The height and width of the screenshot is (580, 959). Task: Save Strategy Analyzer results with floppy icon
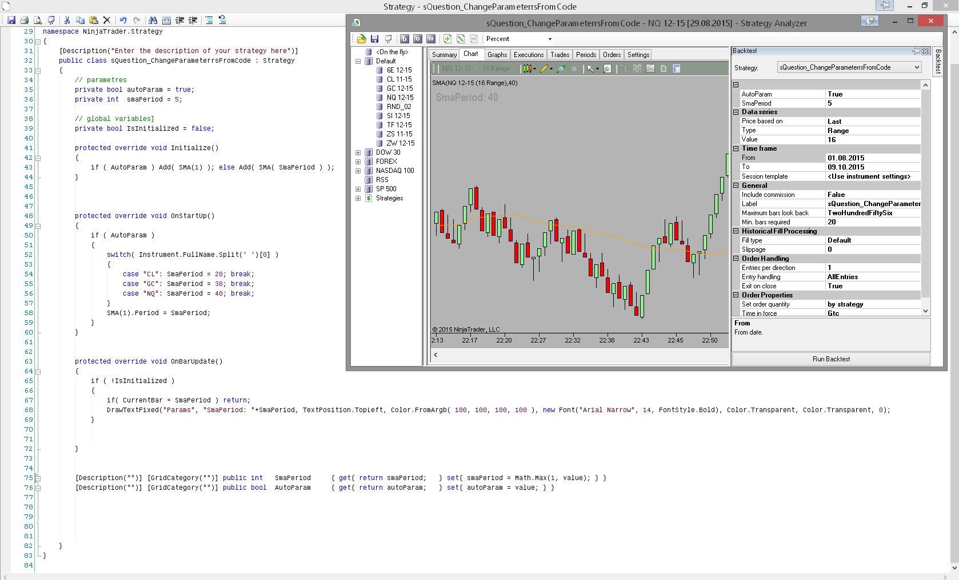[x=374, y=39]
